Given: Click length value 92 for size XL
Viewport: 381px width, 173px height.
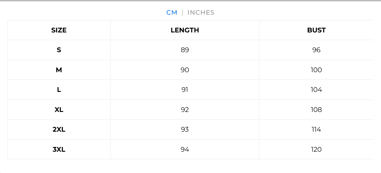Looking at the screenshot, I should 185,110.
